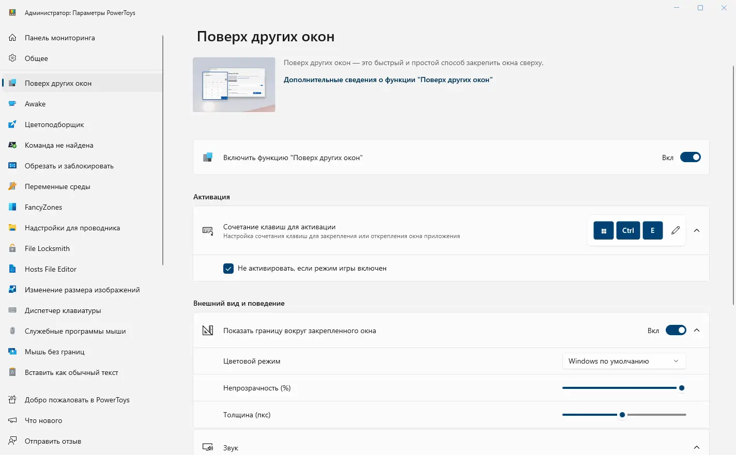Image resolution: width=736 pixels, height=455 pixels.
Task: Collapse the Сочетание клавиш для активации section
Action: tap(697, 230)
